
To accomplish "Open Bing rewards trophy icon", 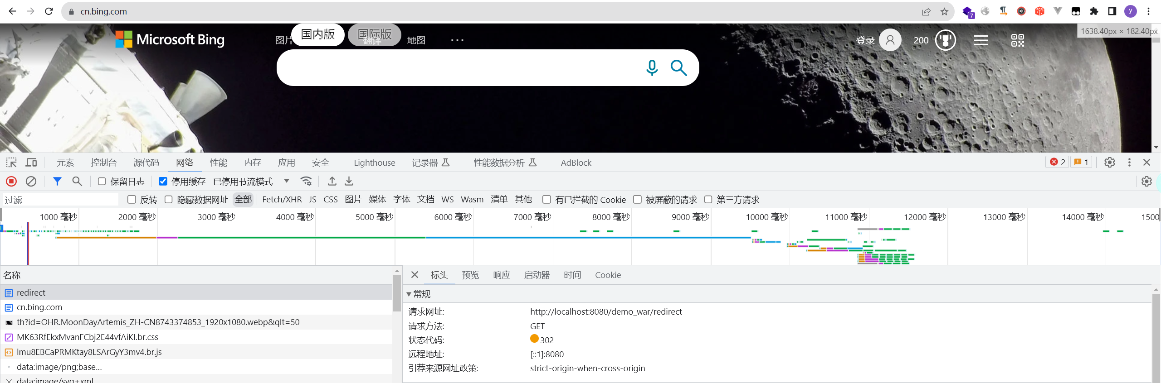I will pos(946,40).
